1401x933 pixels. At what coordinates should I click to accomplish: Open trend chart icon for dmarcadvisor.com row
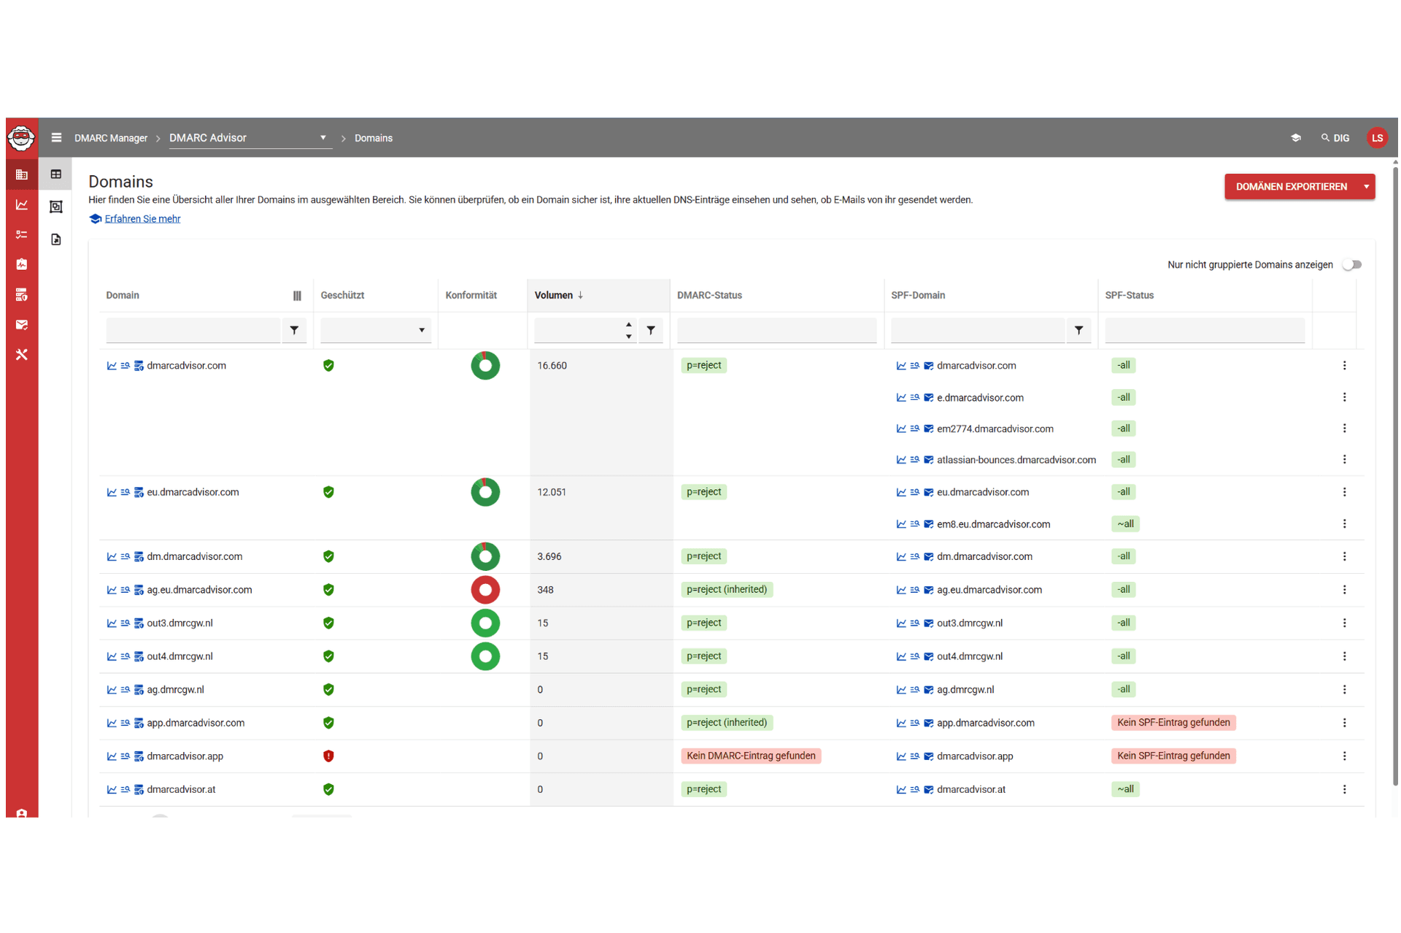tap(112, 366)
